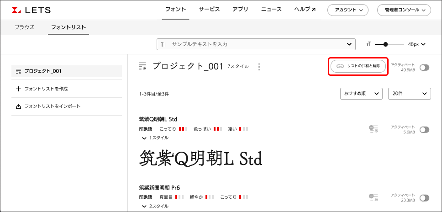
Task: Open the おすすめ順 sort dropdown
Action: [x=361, y=93]
